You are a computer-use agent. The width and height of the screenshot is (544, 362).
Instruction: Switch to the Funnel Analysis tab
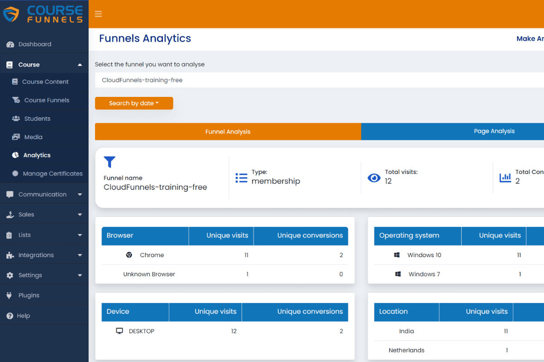228,132
